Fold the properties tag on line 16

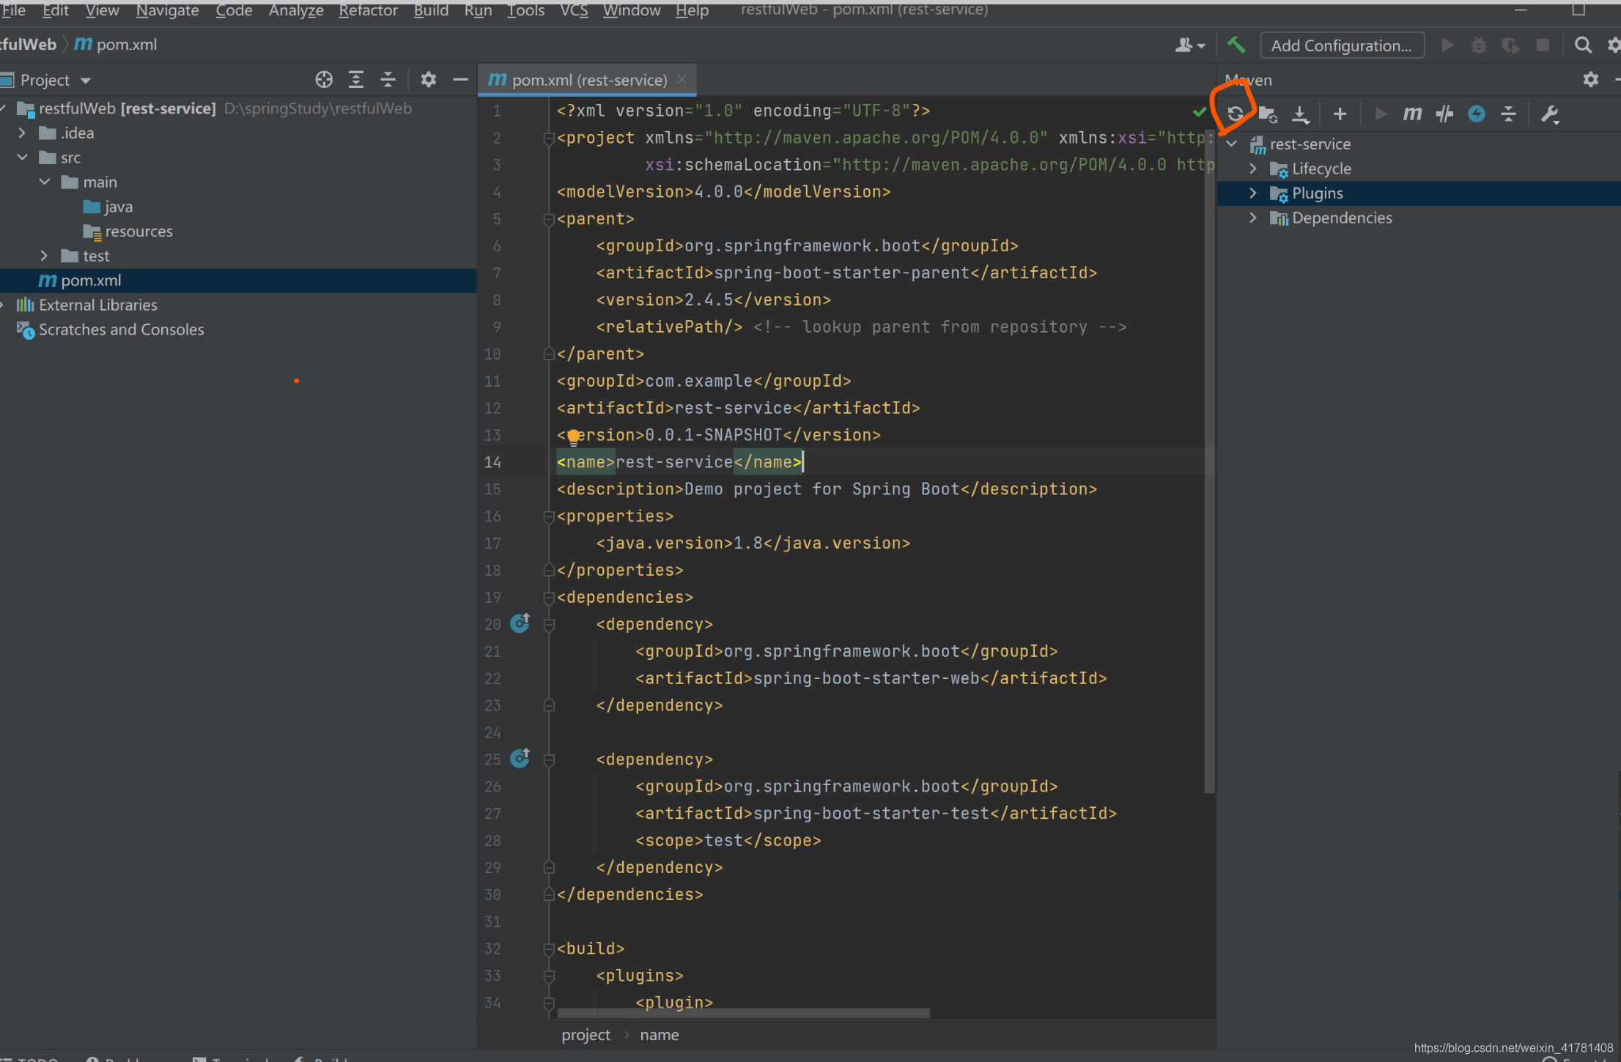click(548, 516)
